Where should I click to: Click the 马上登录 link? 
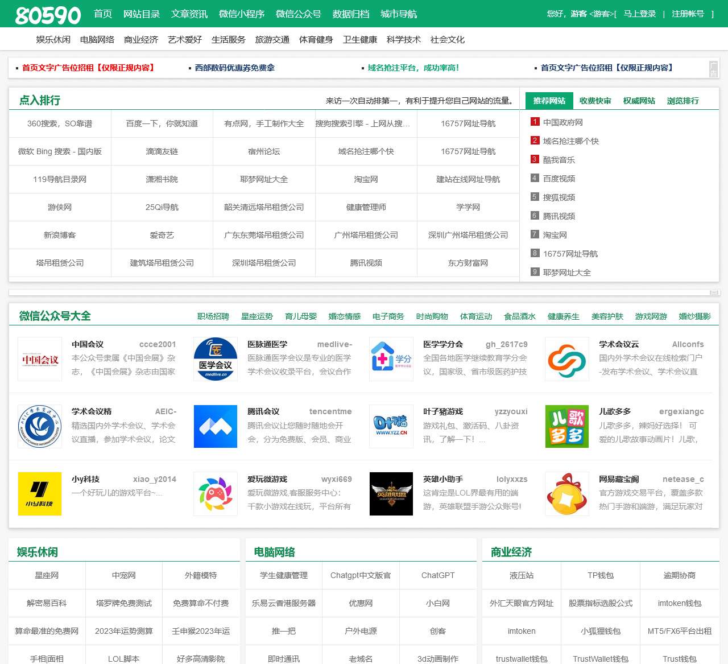[x=640, y=14]
